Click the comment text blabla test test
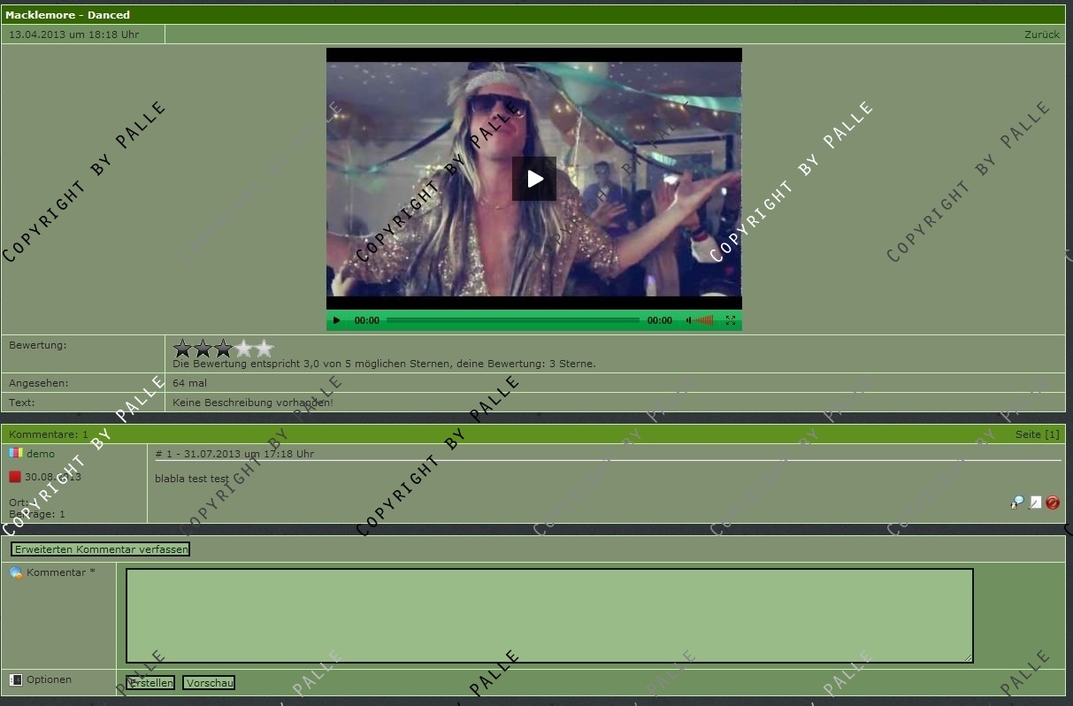Viewport: 1073px width, 706px height. 192,479
